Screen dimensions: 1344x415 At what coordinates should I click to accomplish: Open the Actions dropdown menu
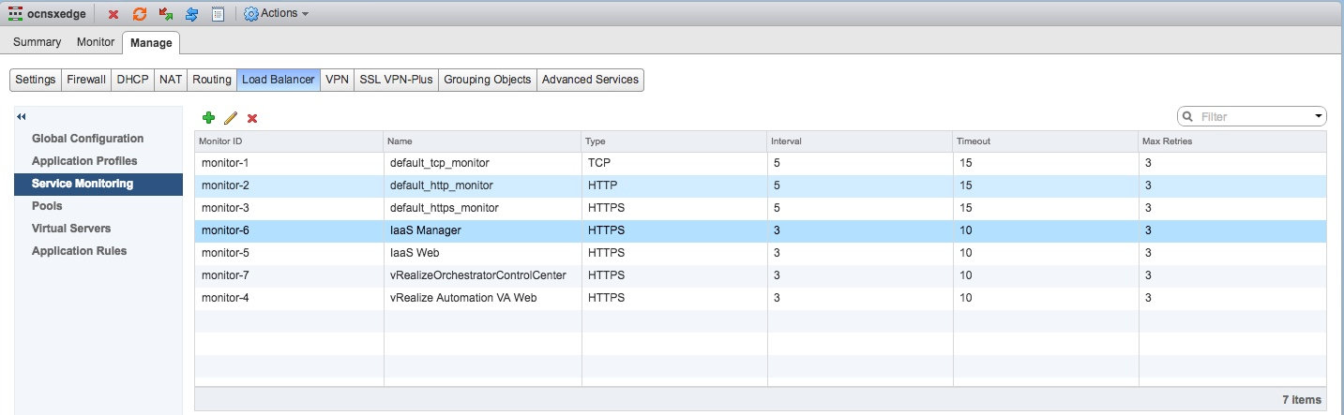(276, 14)
